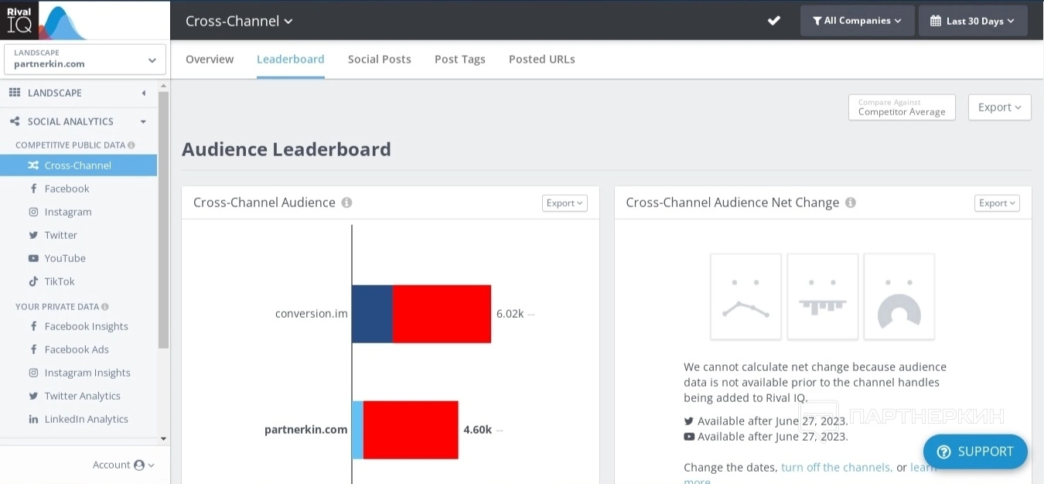1044x484 pixels.
Task: Click the Audience Net Change info icon
Action: point(851,203)
